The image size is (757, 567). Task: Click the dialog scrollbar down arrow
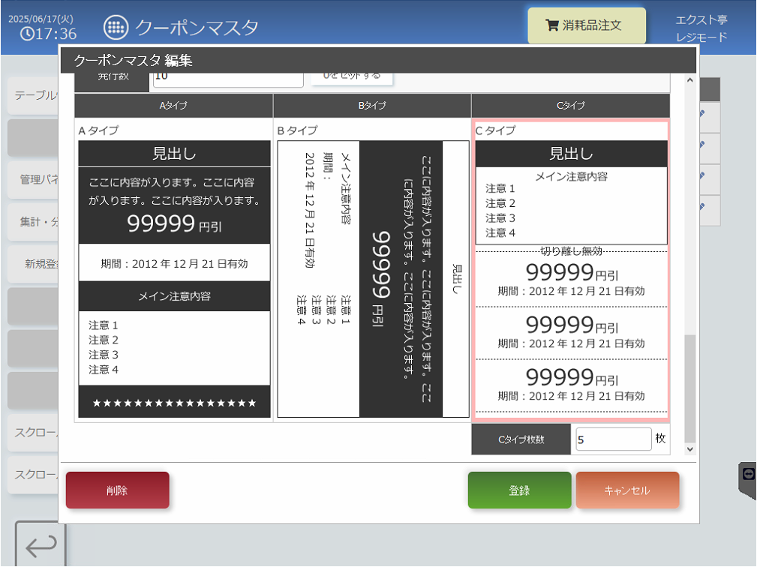(690, 448)
